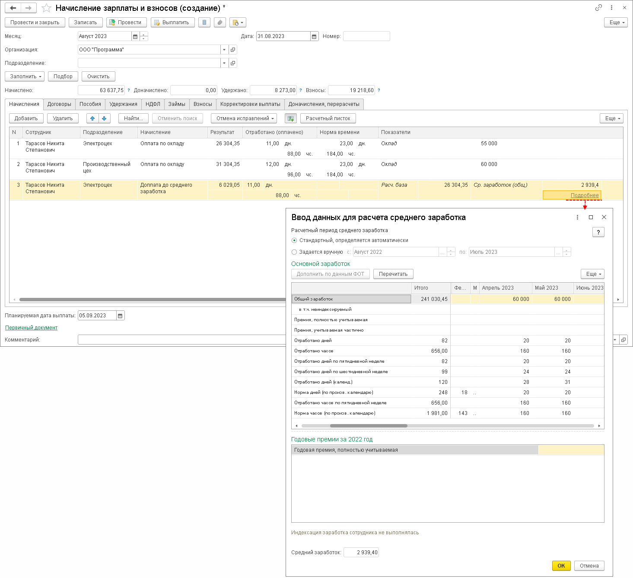Open help with the question-mark button

click(x=598, y=232)
